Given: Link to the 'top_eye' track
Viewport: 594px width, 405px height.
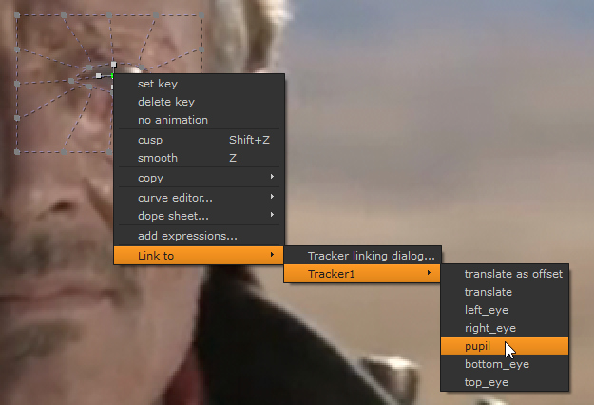Looking at the screenshot, I should [486, 382].
